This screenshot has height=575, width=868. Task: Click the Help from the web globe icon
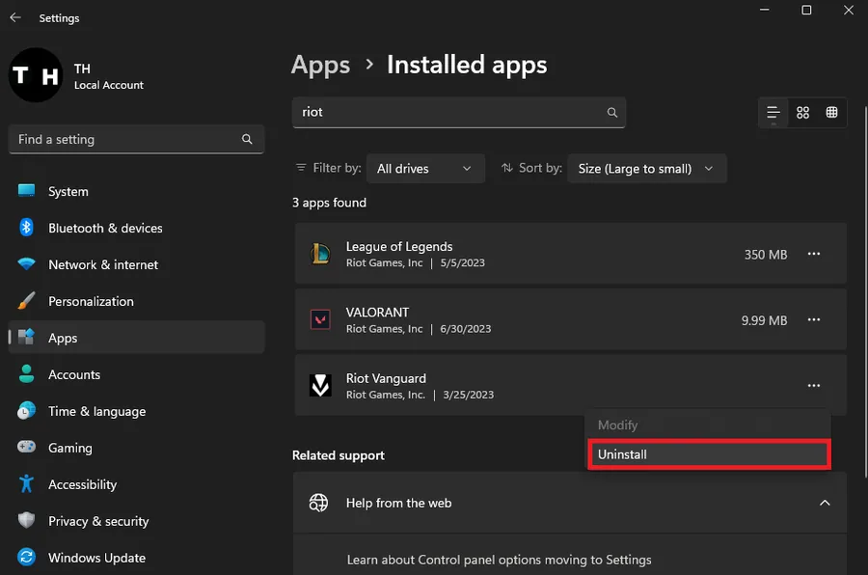pos(318,503)
